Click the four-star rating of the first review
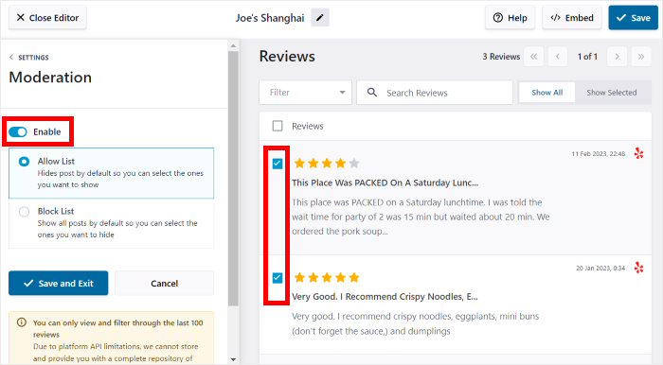The height and width of the screenshot is (365, 663). tap(327, 164)
